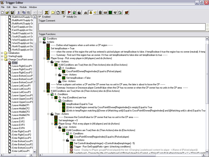This screenshot has width=209, height=157.
Task: Click the New Map toolbar icon
Action: click(2, 13)
